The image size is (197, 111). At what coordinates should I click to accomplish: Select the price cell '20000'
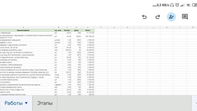click(x=76, y=36)
